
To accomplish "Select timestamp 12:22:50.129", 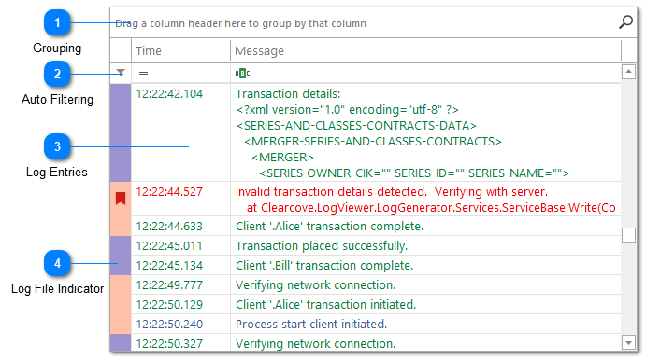I will point(169,305).
